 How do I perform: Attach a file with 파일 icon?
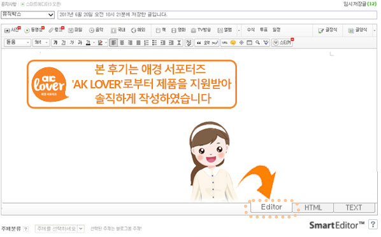pos(75,30)
